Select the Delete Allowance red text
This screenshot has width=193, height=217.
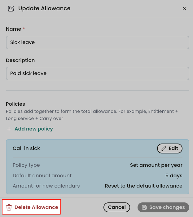pos(36,207)
